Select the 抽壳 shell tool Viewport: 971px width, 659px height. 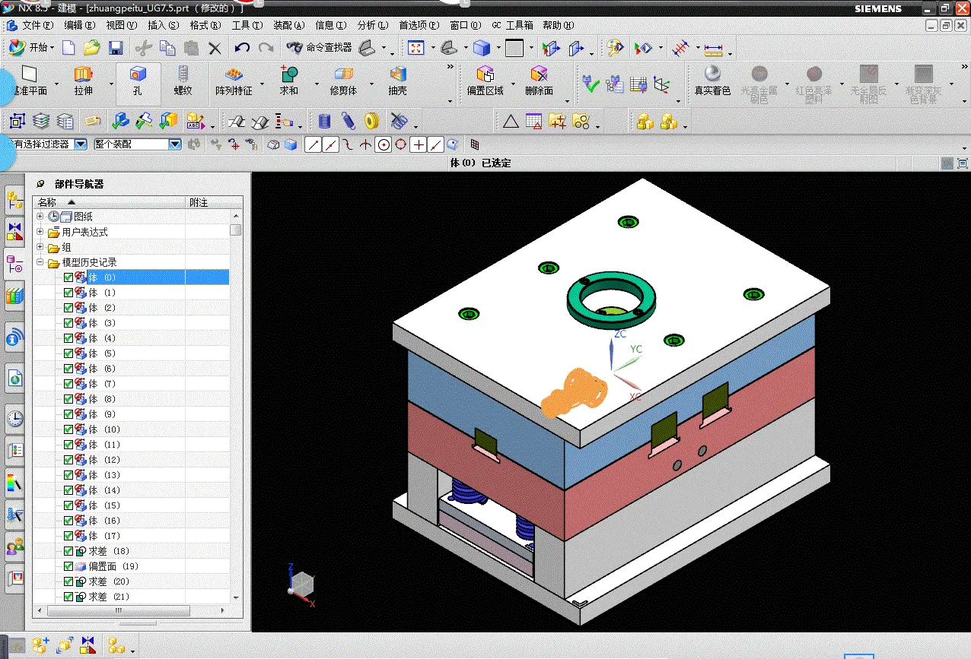[x=397, y=82]
